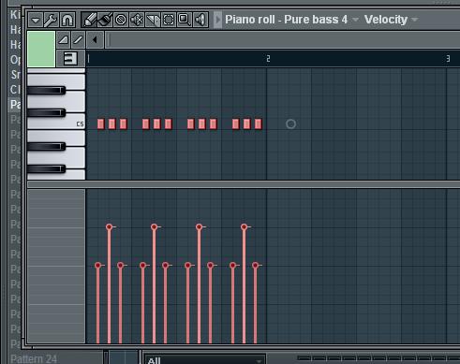Open the piano roll options menu arrow
The width and height of the screenshot is (460, 364).
point(36,21)
